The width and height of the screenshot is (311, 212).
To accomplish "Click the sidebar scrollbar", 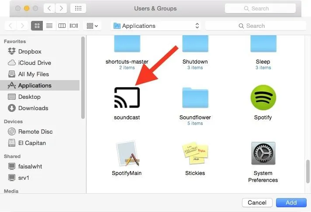I will pos(83,77).
